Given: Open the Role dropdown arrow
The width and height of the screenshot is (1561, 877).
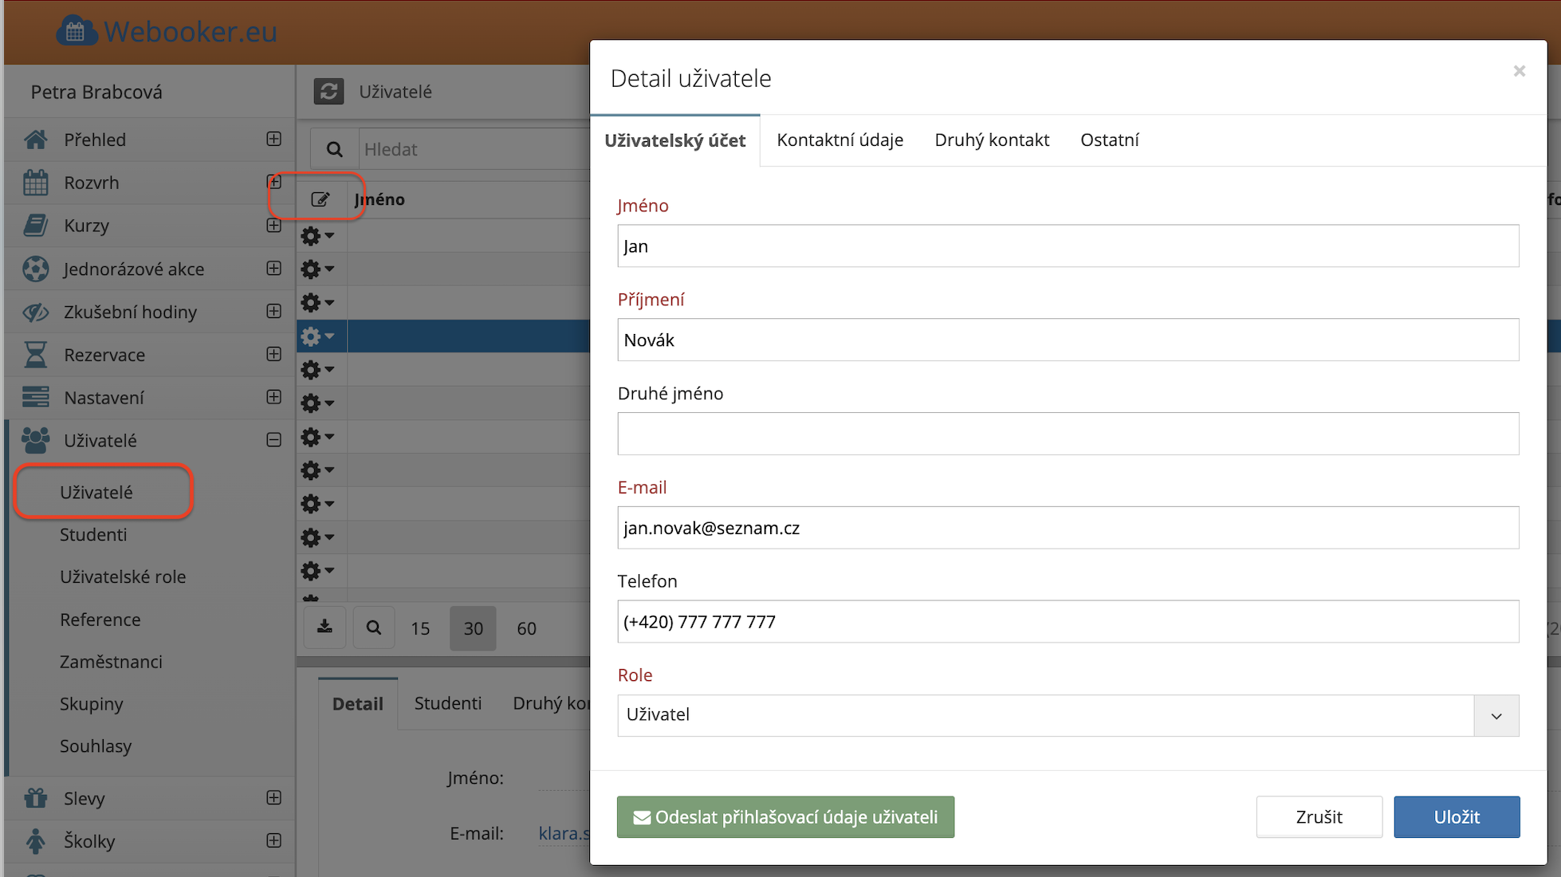Looking at the screenshot, I should point(1496,715).
